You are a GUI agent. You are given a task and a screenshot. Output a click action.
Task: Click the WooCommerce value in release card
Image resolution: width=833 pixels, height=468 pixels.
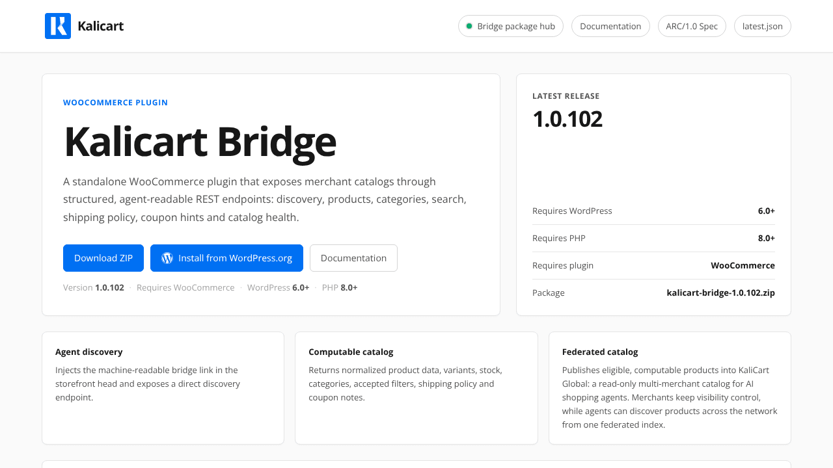point(743,265)
